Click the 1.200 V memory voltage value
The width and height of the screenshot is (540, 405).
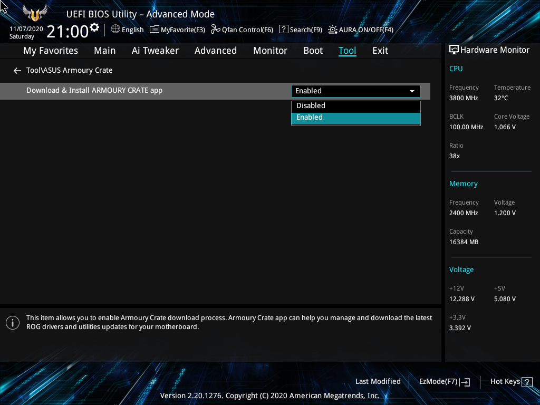(505, 213)
